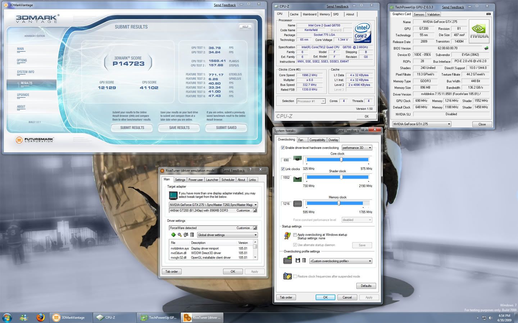Click the green plus add-driver icon in RivaTuner
Viewport: 518px width, 323px height.
tap(173, 235)
